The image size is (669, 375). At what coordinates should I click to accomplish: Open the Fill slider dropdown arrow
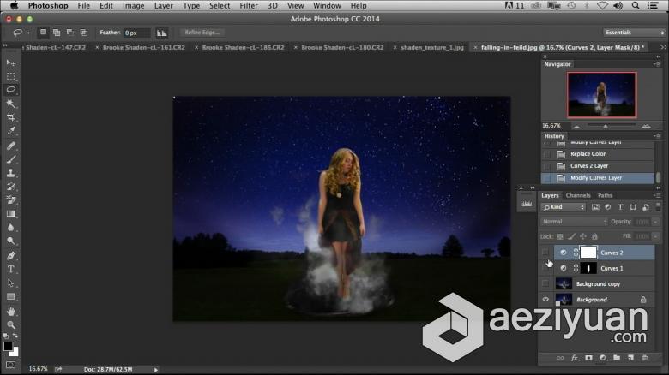tap(656, 236)
